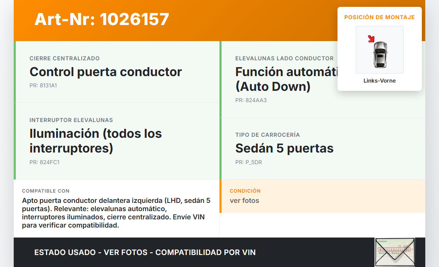Screen dimensions: 439x267
Task: Click the car mounting position diagram
Action: [380, 50]
